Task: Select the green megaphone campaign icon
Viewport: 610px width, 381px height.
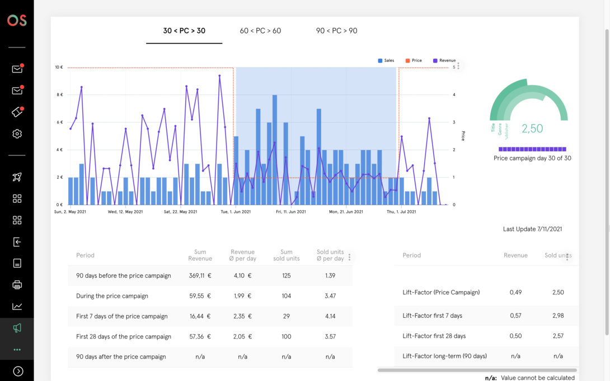Action: coord(17,328)
